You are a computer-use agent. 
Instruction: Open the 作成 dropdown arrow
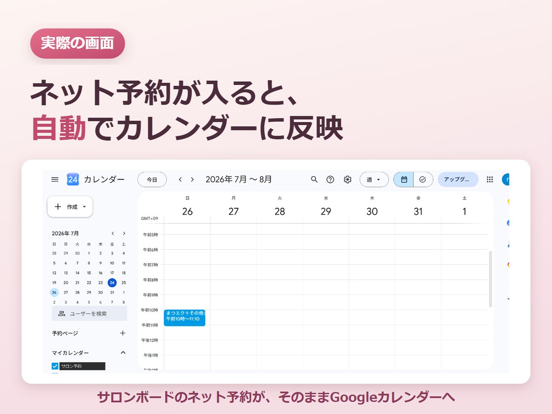pos(84,207)
